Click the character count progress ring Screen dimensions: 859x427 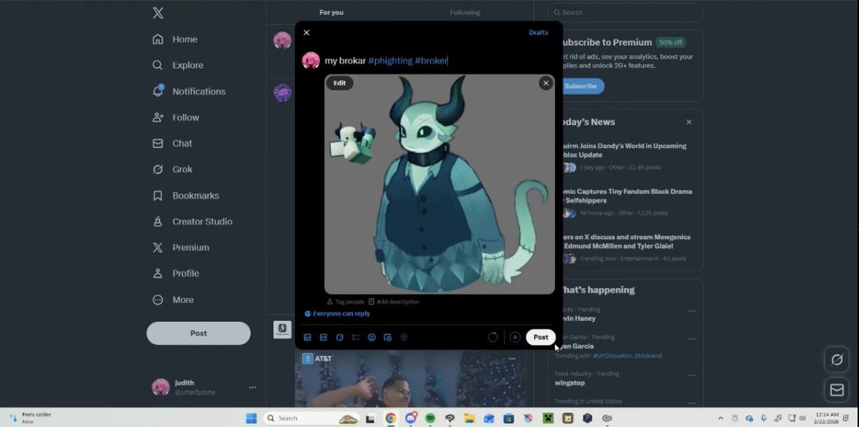[x=492, y=338]
